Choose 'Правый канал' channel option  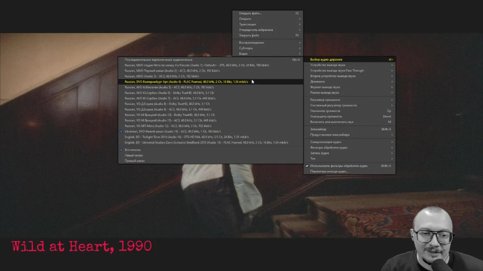point(211,161)
